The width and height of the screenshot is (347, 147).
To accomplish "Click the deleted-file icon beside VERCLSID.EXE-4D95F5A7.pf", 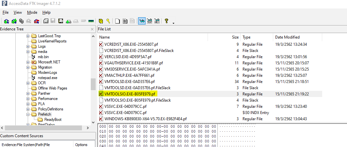I will click(101, 57).
